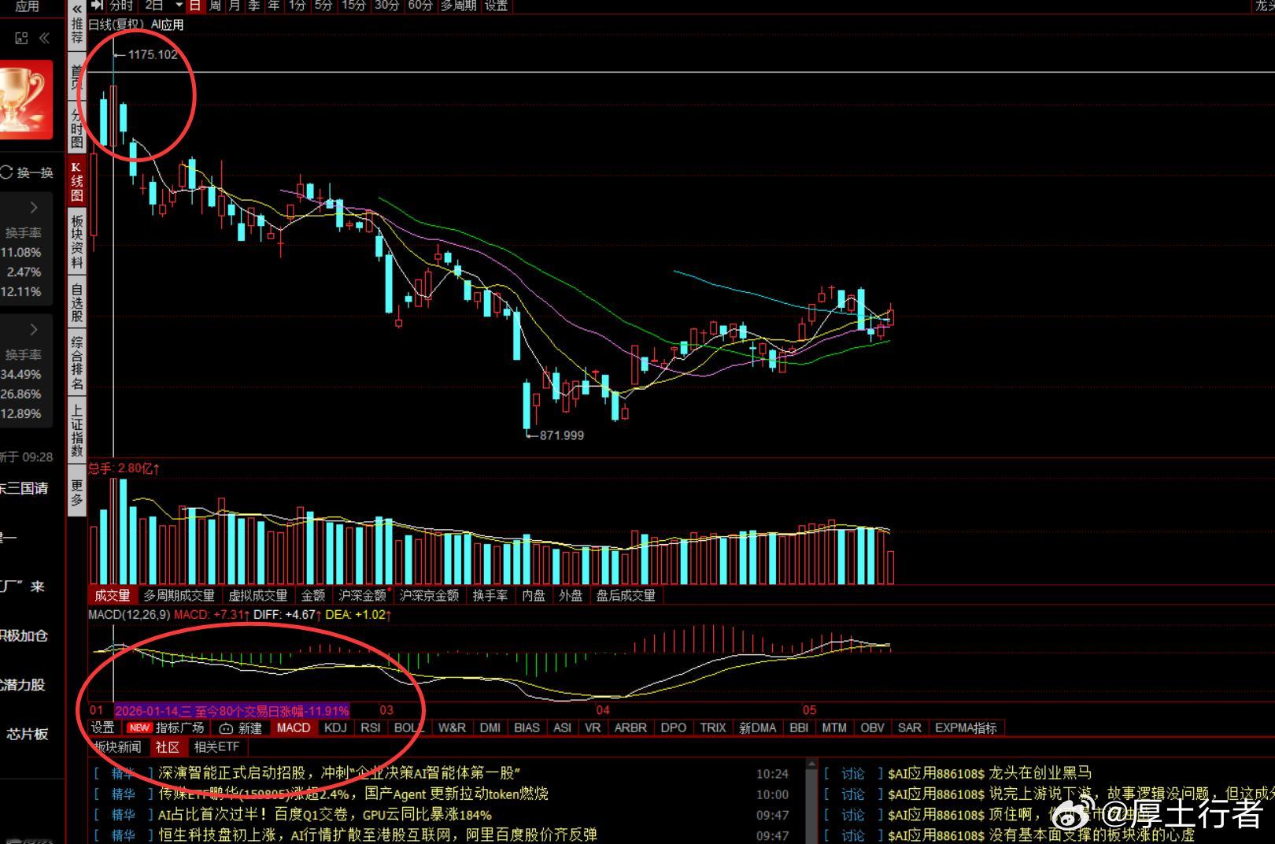Select the W&R indicator
The image size is (1275, 844).
click(453, 727)
